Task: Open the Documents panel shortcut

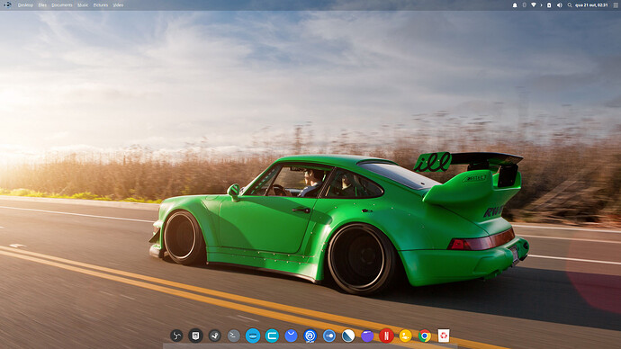Action: point(62,5)
